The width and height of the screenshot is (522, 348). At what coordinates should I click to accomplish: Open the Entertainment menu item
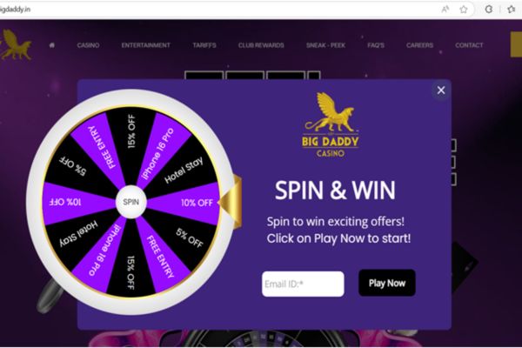pos(146,45)
